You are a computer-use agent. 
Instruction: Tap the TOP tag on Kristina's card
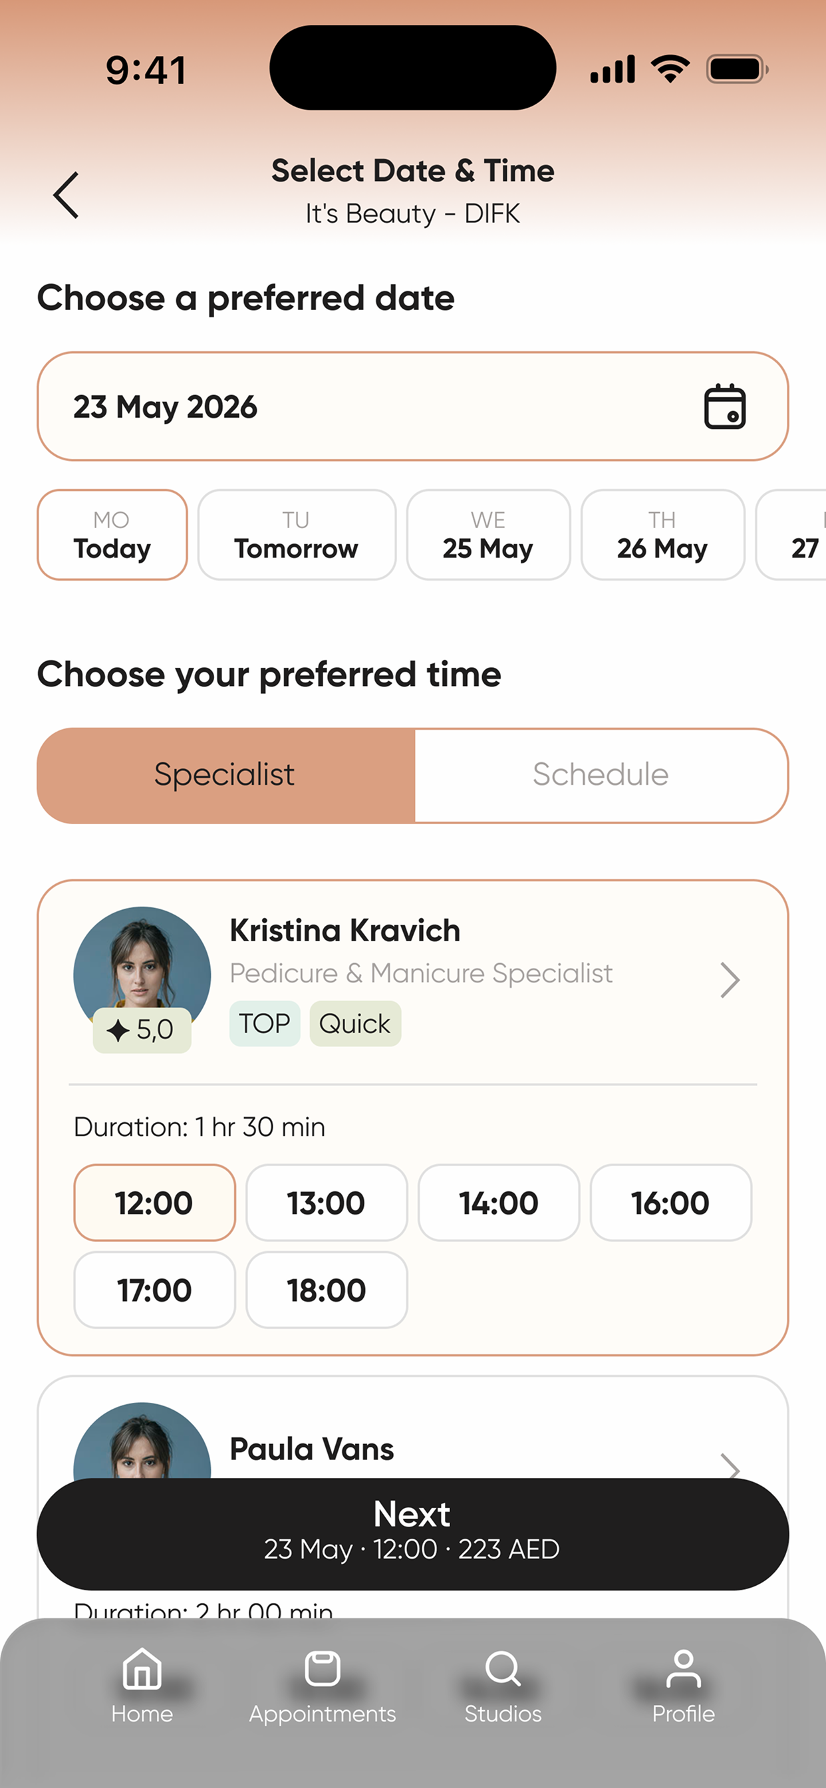pyautogui.click(x=265, y=1024)
